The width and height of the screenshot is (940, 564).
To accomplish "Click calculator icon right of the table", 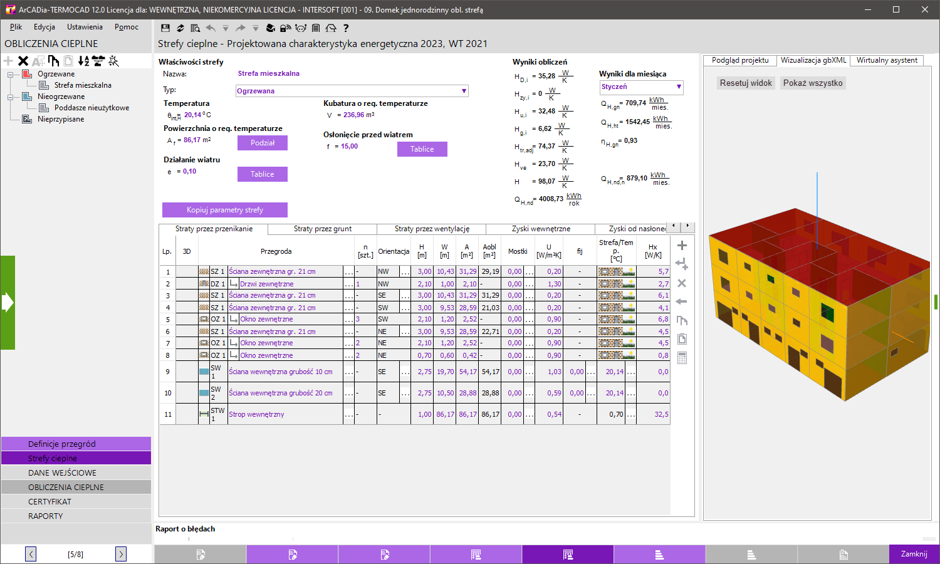I will click(x=682, y=358).
